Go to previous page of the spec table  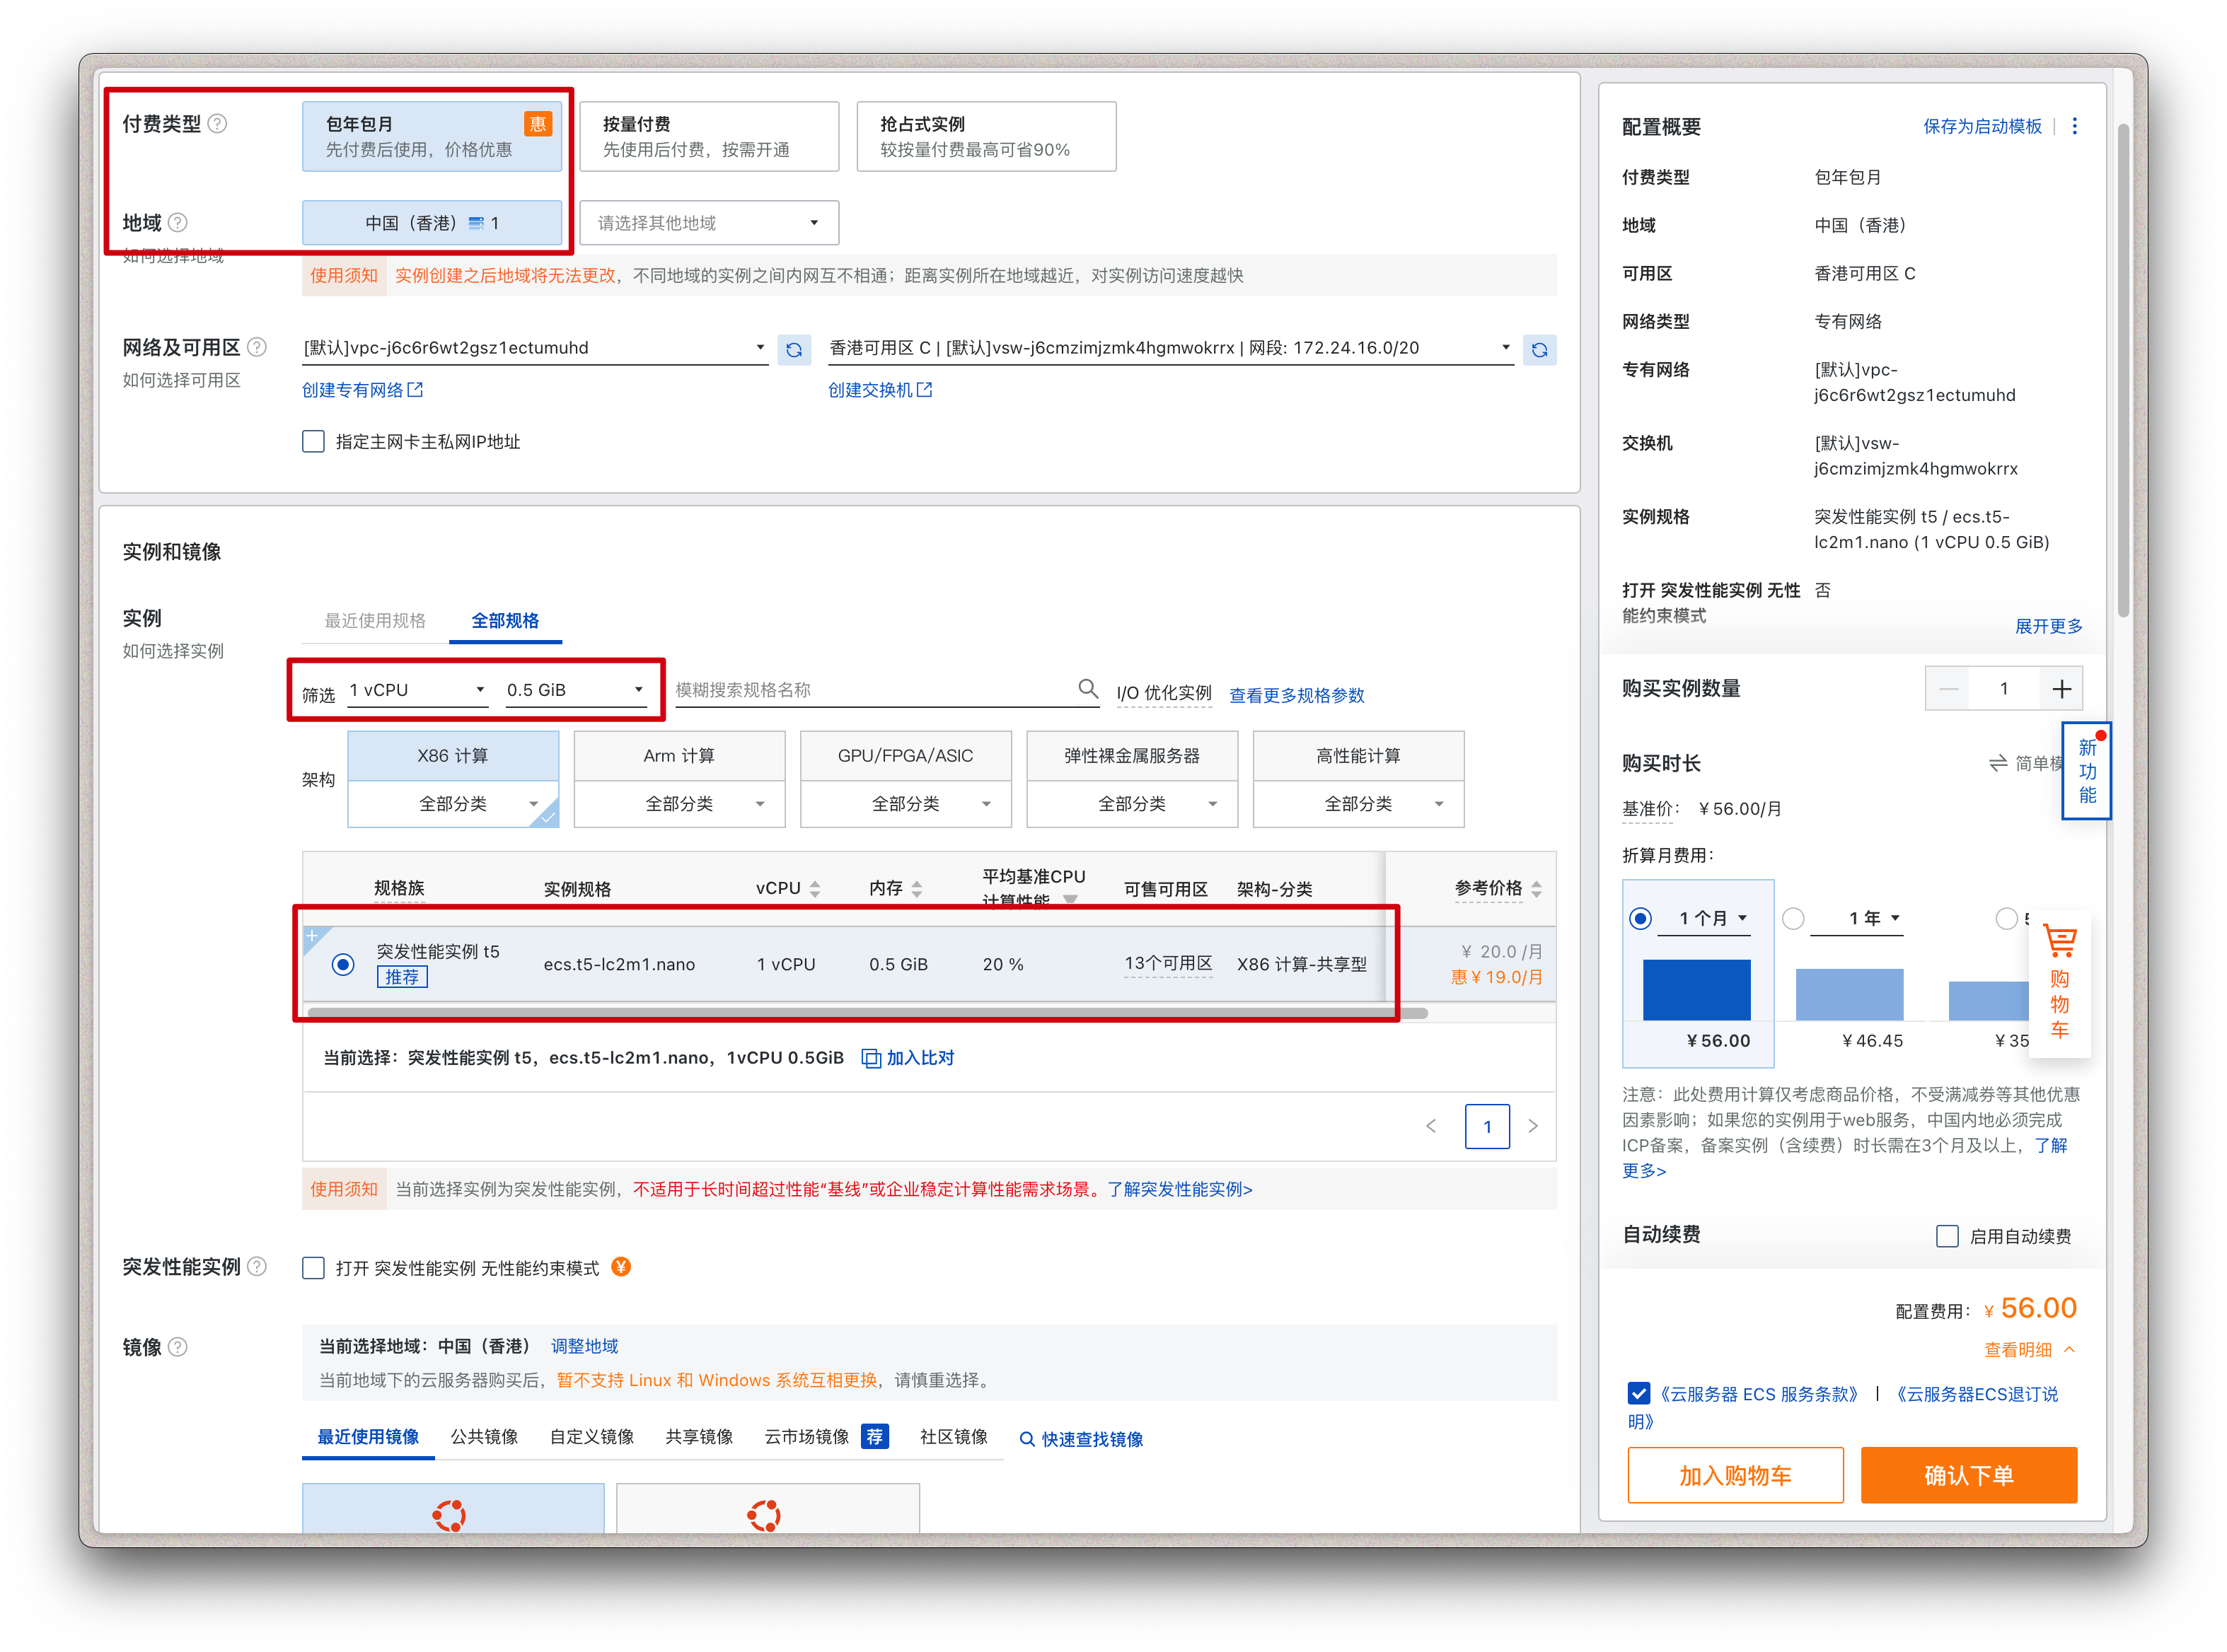click(1430, 1127)
